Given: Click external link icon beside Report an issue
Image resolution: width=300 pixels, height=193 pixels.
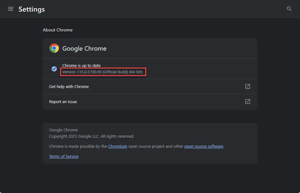Looking at the screenshot, I should tap(248, 102).
